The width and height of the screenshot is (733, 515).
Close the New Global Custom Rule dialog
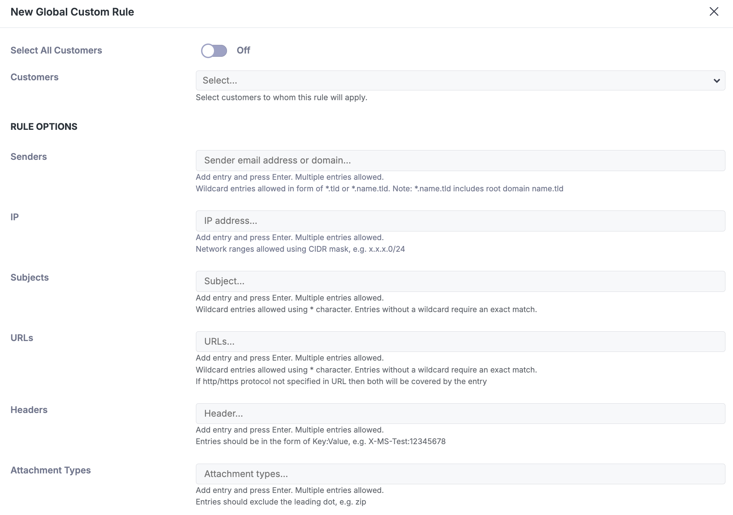713,12
